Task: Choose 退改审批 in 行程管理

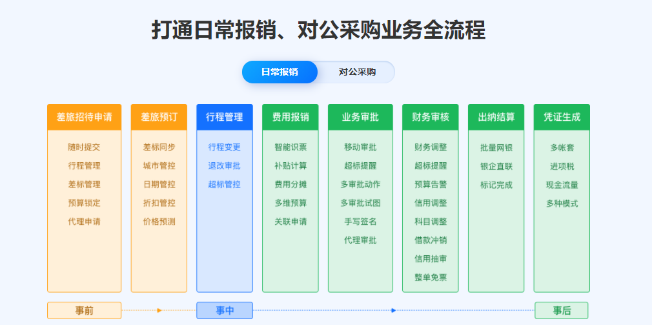Action: point(224,166)
